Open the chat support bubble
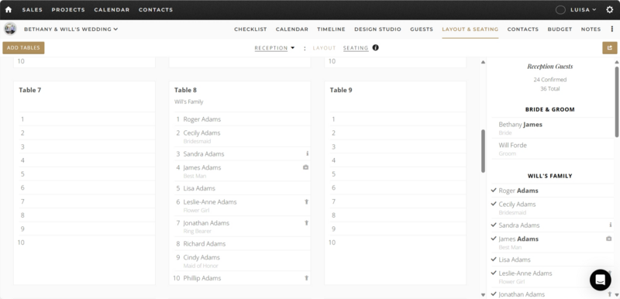The width and height of the screenshot is (620, 299). tap(600, 280)
